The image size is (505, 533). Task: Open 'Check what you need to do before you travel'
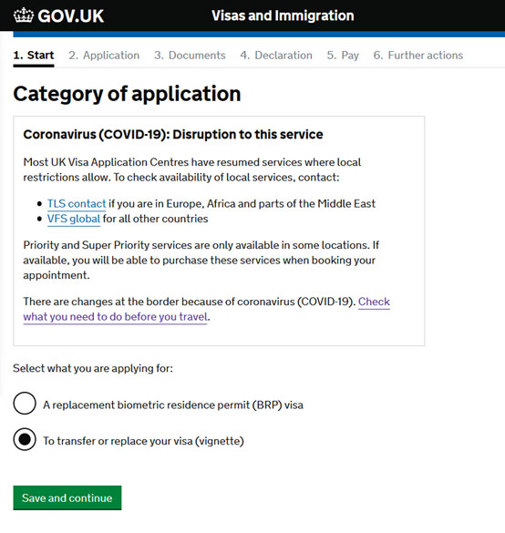coord(206,309)
